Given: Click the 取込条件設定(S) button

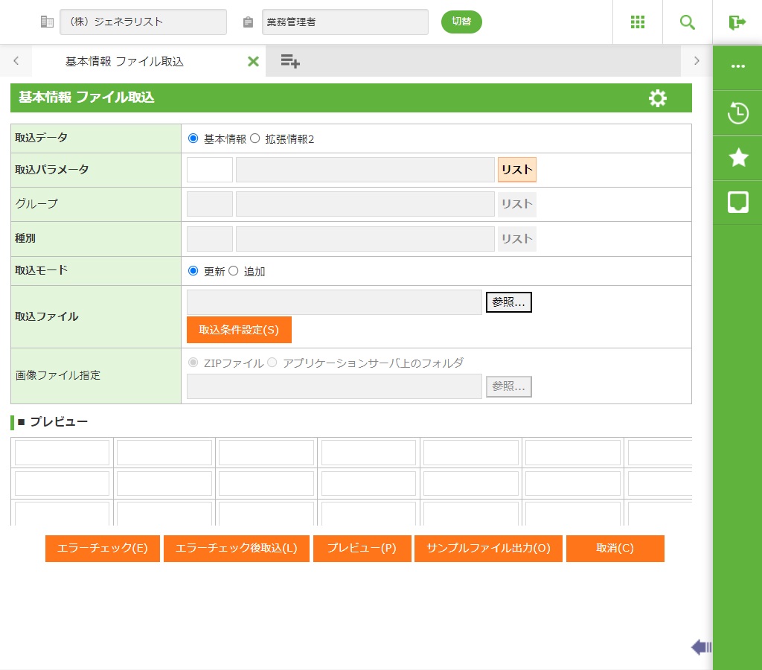Looking at the screenshot, I should [239, 330].
